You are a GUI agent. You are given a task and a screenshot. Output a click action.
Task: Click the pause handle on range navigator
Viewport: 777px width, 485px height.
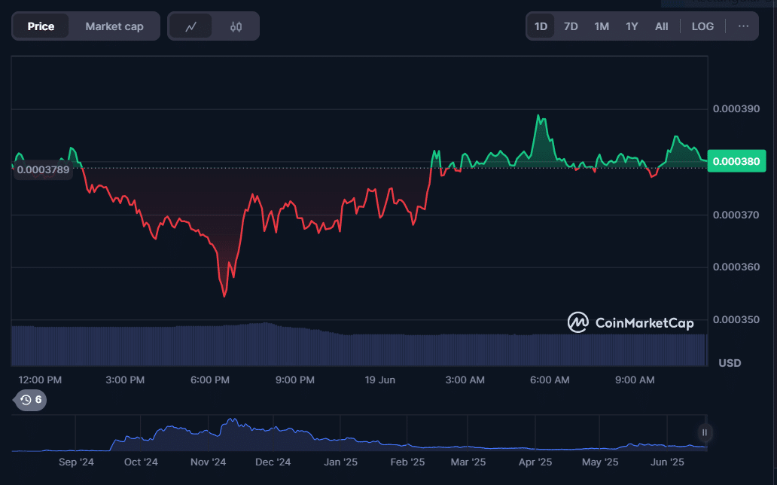tap(705, 432)
